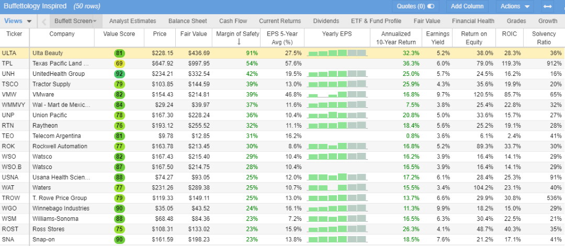This screenshot has width=565, height=246.
Task: Select the Current Returns tab
Action: (280, 21)
